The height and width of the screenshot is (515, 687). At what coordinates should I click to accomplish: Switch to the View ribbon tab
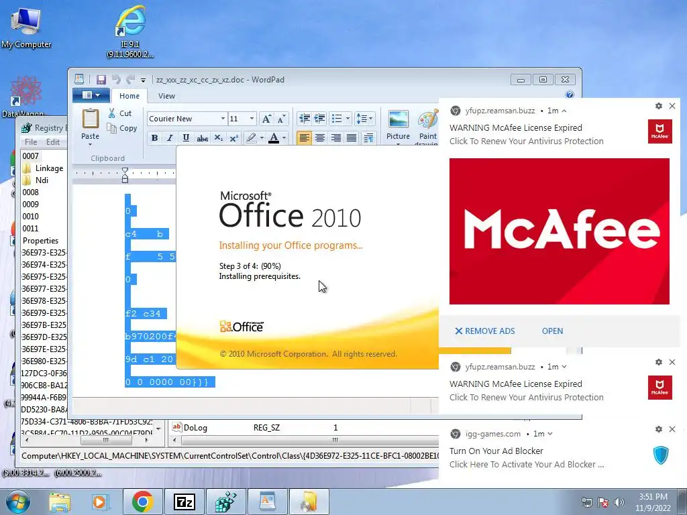tap(166, 96)
